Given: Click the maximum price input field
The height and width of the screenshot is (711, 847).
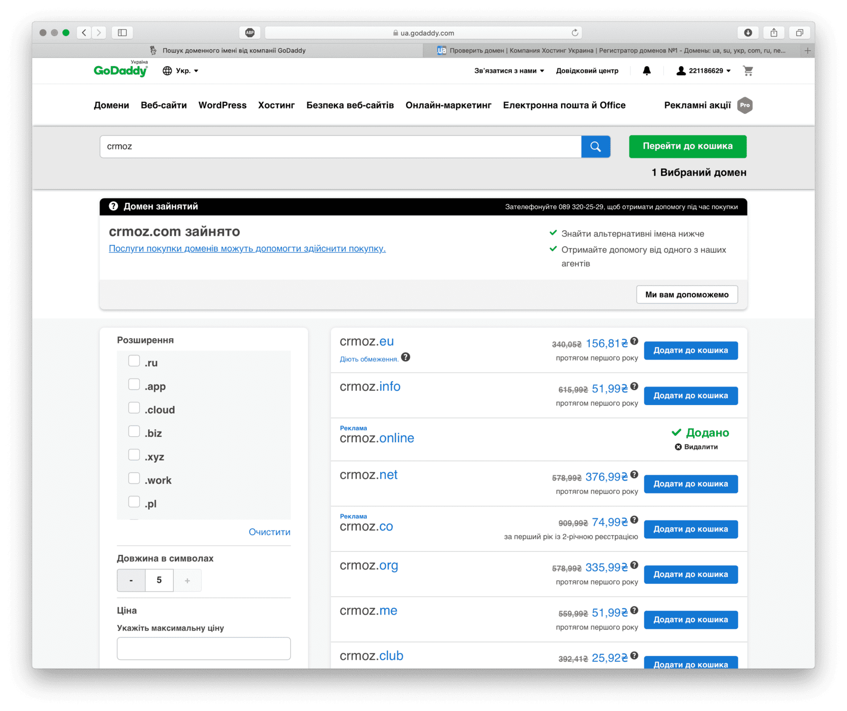Looking at the screenshot, I should (203, 649).
